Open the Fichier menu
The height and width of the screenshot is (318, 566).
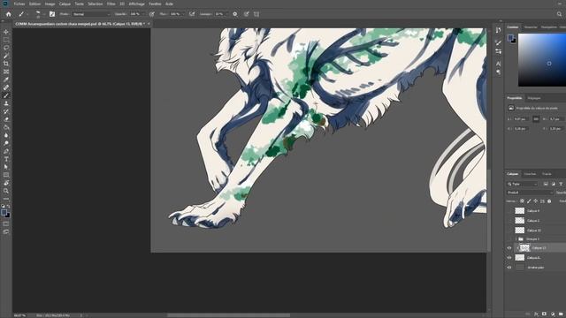pos(19,4)
